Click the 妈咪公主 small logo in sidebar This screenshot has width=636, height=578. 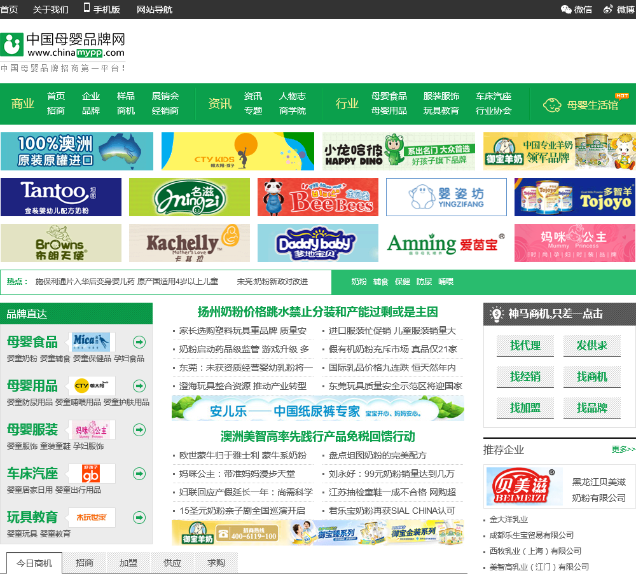[92, 430]
